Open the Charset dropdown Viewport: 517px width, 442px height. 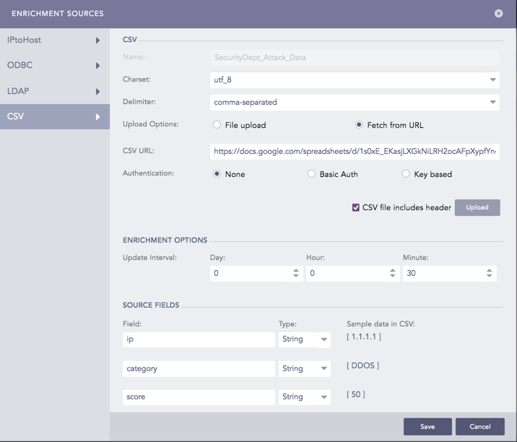[x=355, y=80]
